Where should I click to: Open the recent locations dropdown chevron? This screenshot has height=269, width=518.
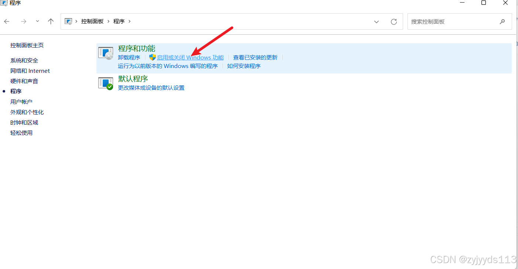click(x=37, y=21)
